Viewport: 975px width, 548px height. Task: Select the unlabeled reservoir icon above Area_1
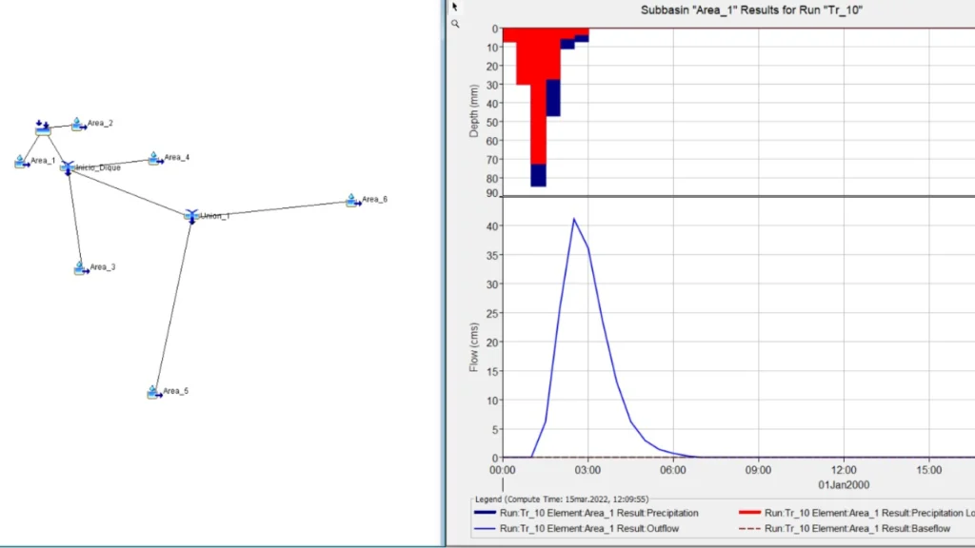[x=43, y=127]
